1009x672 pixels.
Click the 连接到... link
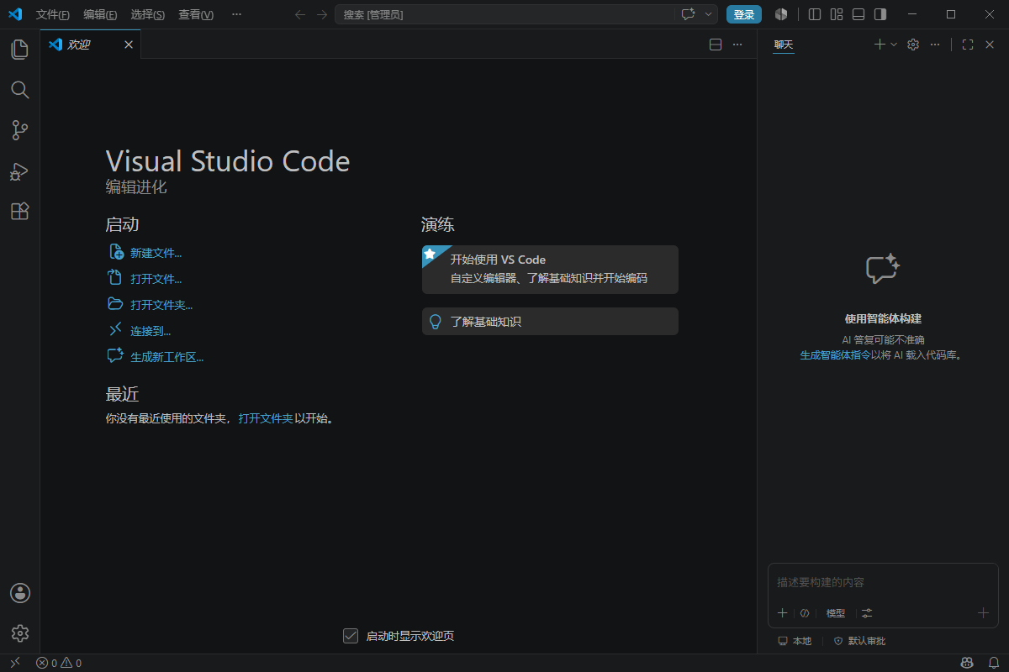coord(151,331)
